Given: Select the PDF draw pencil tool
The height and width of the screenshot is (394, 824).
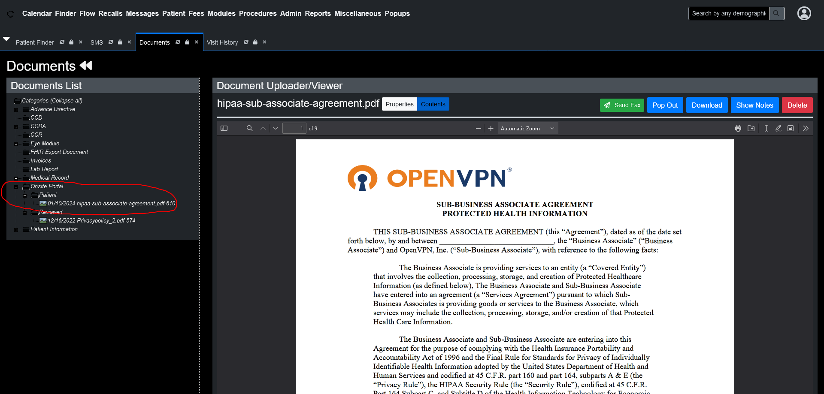Looking at the screenshot, I should pos(778,128).
